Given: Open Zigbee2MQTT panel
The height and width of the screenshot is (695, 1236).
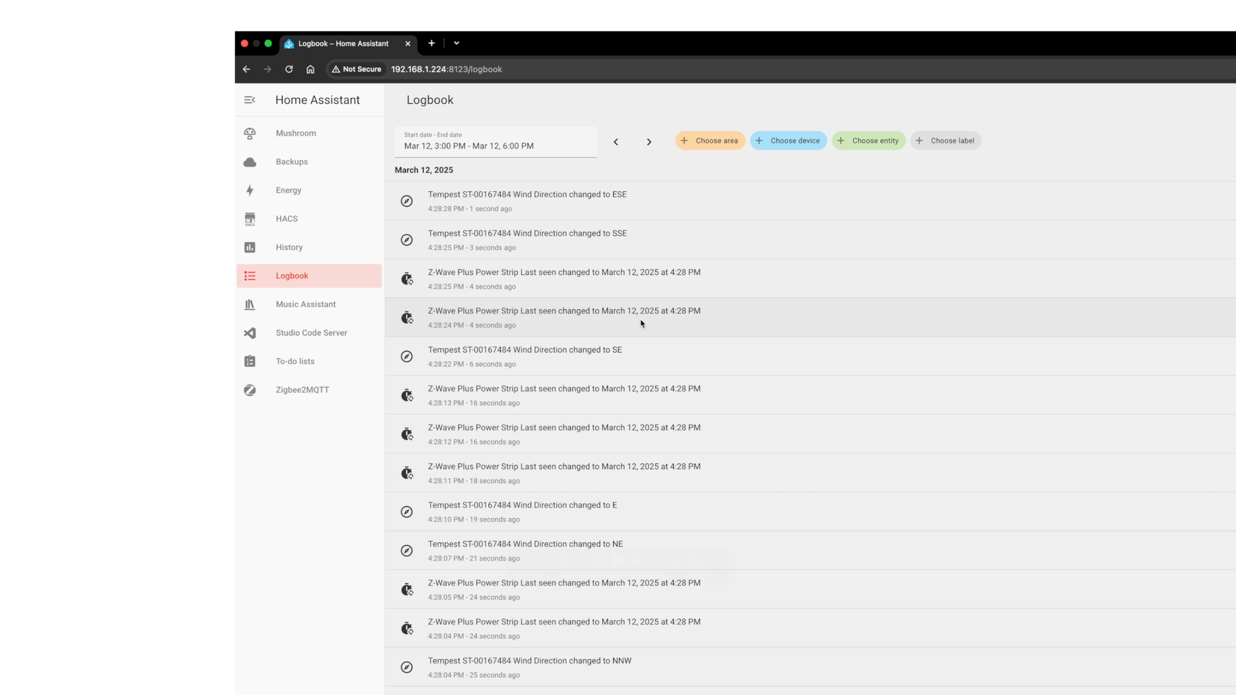Looking at the screenshot, I should click(x=309, y=390).
